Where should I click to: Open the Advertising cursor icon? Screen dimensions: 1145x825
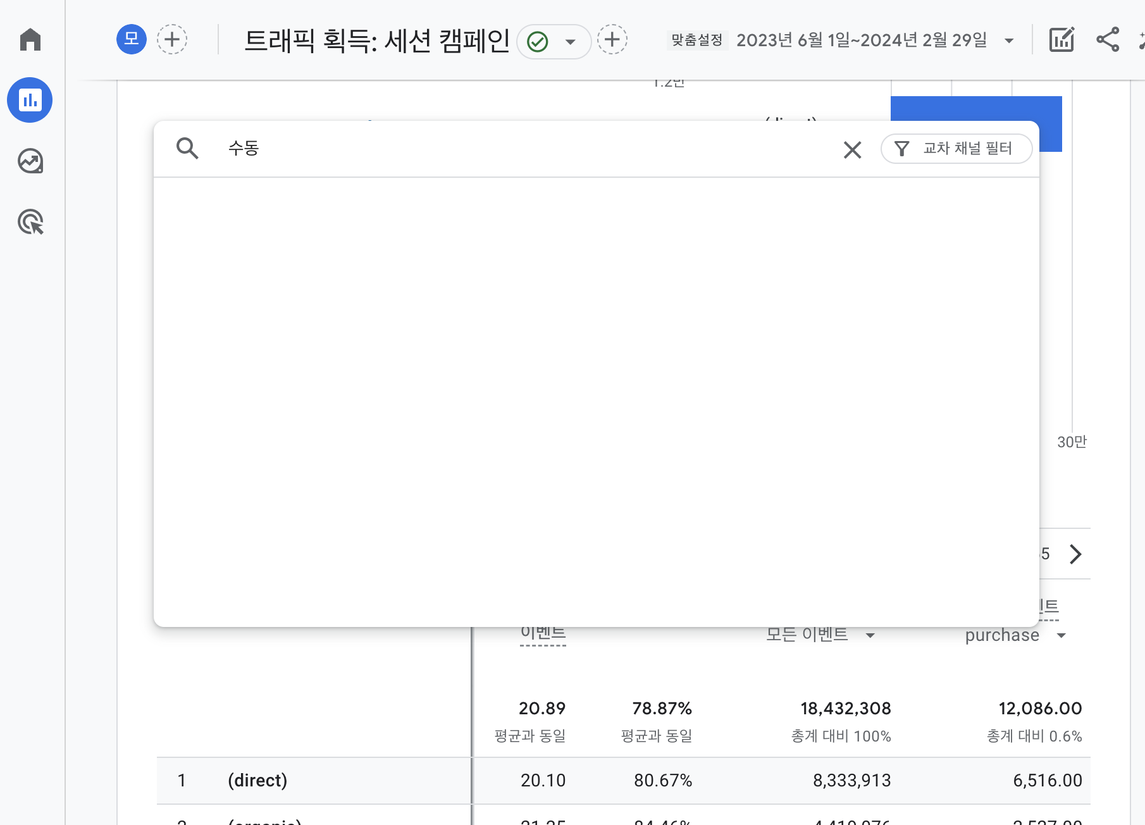tap(30, 222)
